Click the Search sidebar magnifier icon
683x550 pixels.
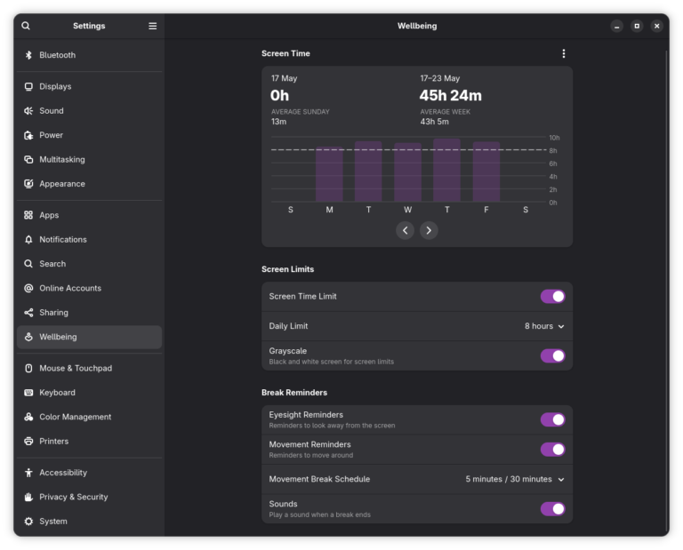click(x=28, y=264)
